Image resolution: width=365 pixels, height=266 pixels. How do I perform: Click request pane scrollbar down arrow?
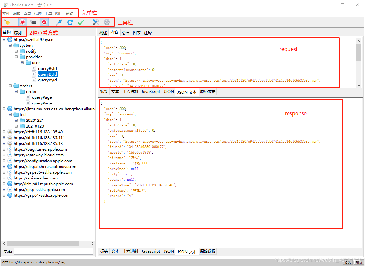(359, 85)
